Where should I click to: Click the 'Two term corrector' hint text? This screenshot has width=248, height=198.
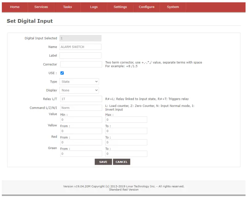click(x=154, y=64)
